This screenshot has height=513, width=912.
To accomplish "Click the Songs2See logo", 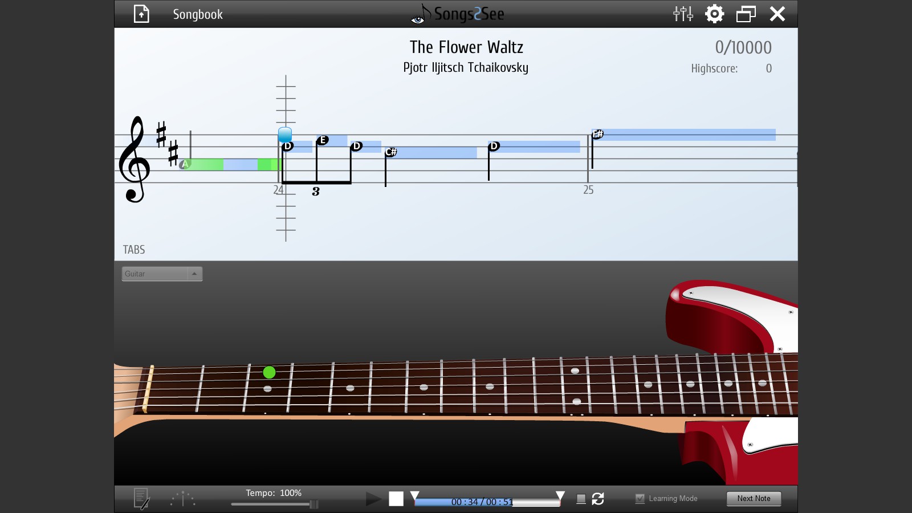I will [x=458, y=14].
